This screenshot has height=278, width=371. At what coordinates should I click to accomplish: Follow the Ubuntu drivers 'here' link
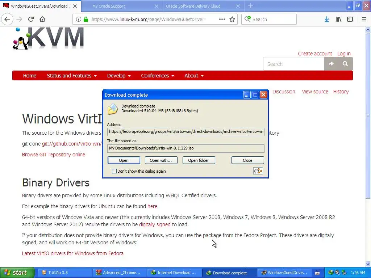152,206
